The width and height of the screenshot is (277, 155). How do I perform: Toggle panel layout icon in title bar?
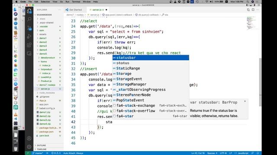[251, 5]
